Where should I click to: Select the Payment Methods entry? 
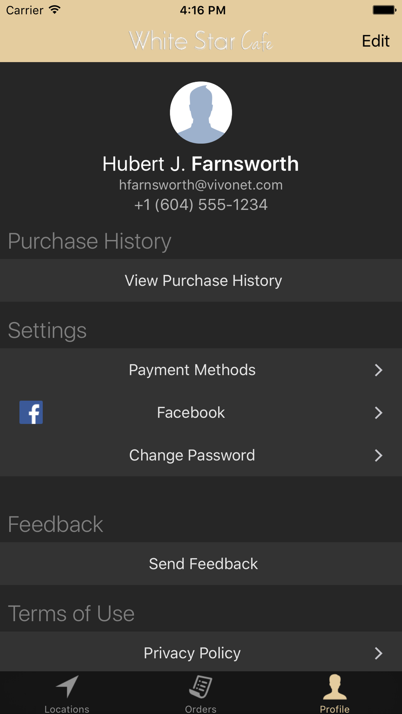201,370
